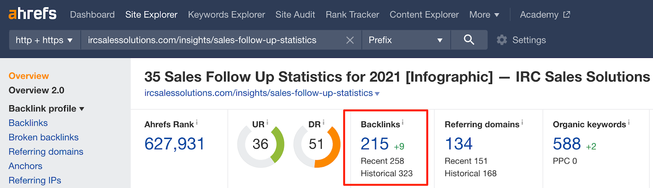Open the page URL link under title
Viewport: 653px width, 188px height.
(x=258, y=93)
